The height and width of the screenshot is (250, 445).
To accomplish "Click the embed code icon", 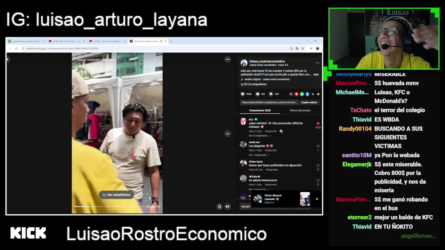I will [x=291, y=94].
